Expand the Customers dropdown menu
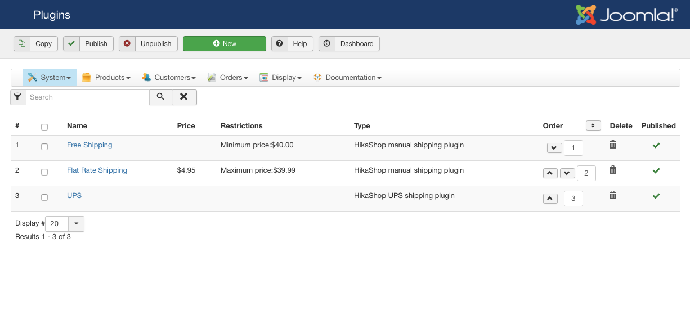The height and width of the screenshot is (328, 690). pyautogui.click(x=169, y=78)
